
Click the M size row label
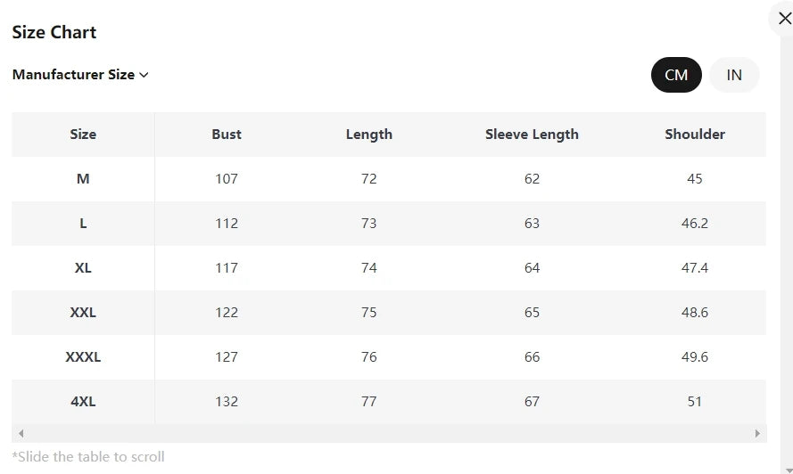[x=83, y=178]
